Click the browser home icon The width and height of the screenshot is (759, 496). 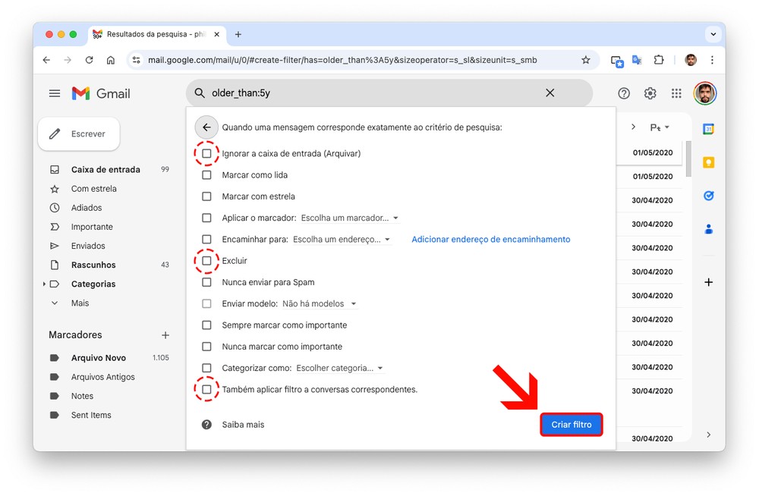[111, 60]
